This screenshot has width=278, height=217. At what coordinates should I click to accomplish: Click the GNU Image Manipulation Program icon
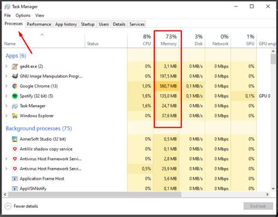pos(15,76)
